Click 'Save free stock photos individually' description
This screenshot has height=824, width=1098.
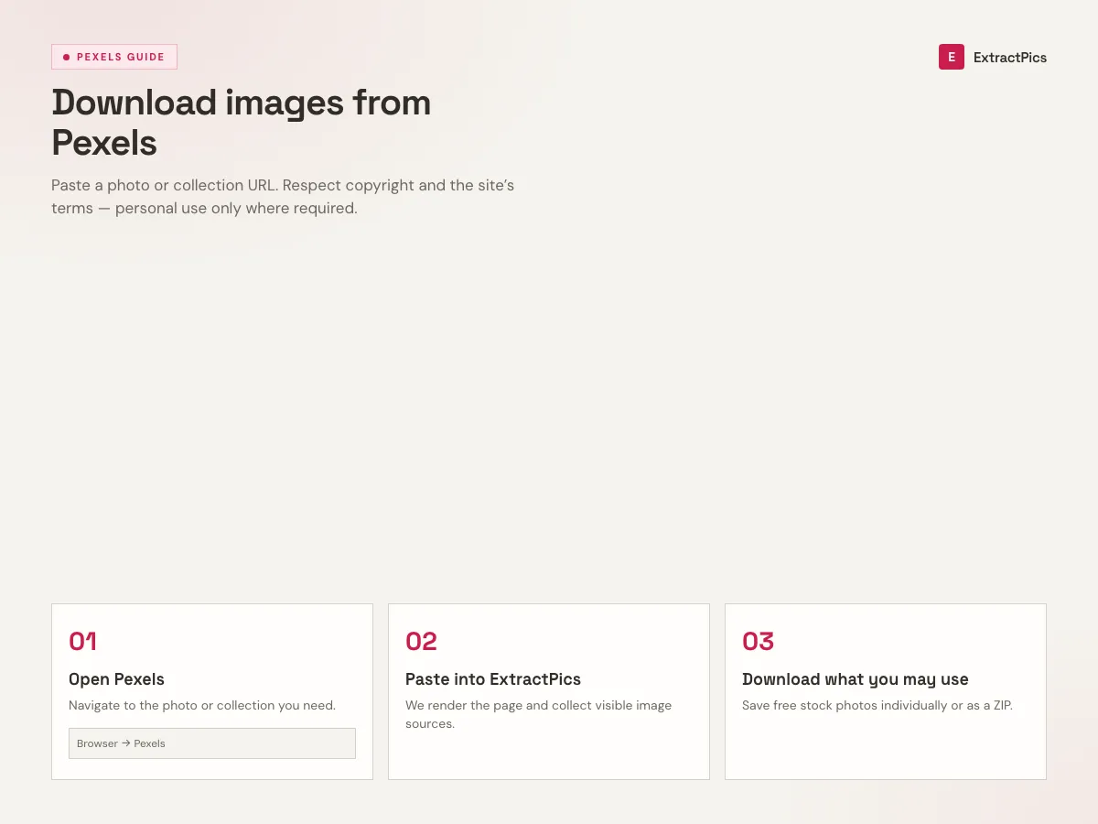coord(877,705)
